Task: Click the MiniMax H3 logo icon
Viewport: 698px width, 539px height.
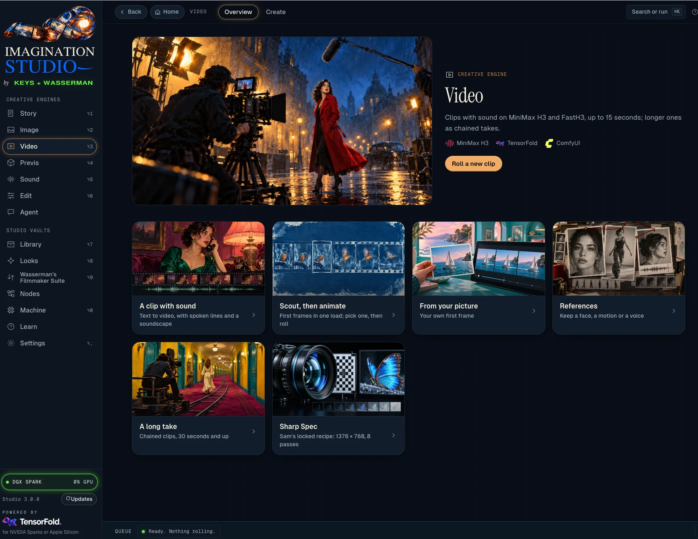Action: pyautogui.click(x=450, y=143)
